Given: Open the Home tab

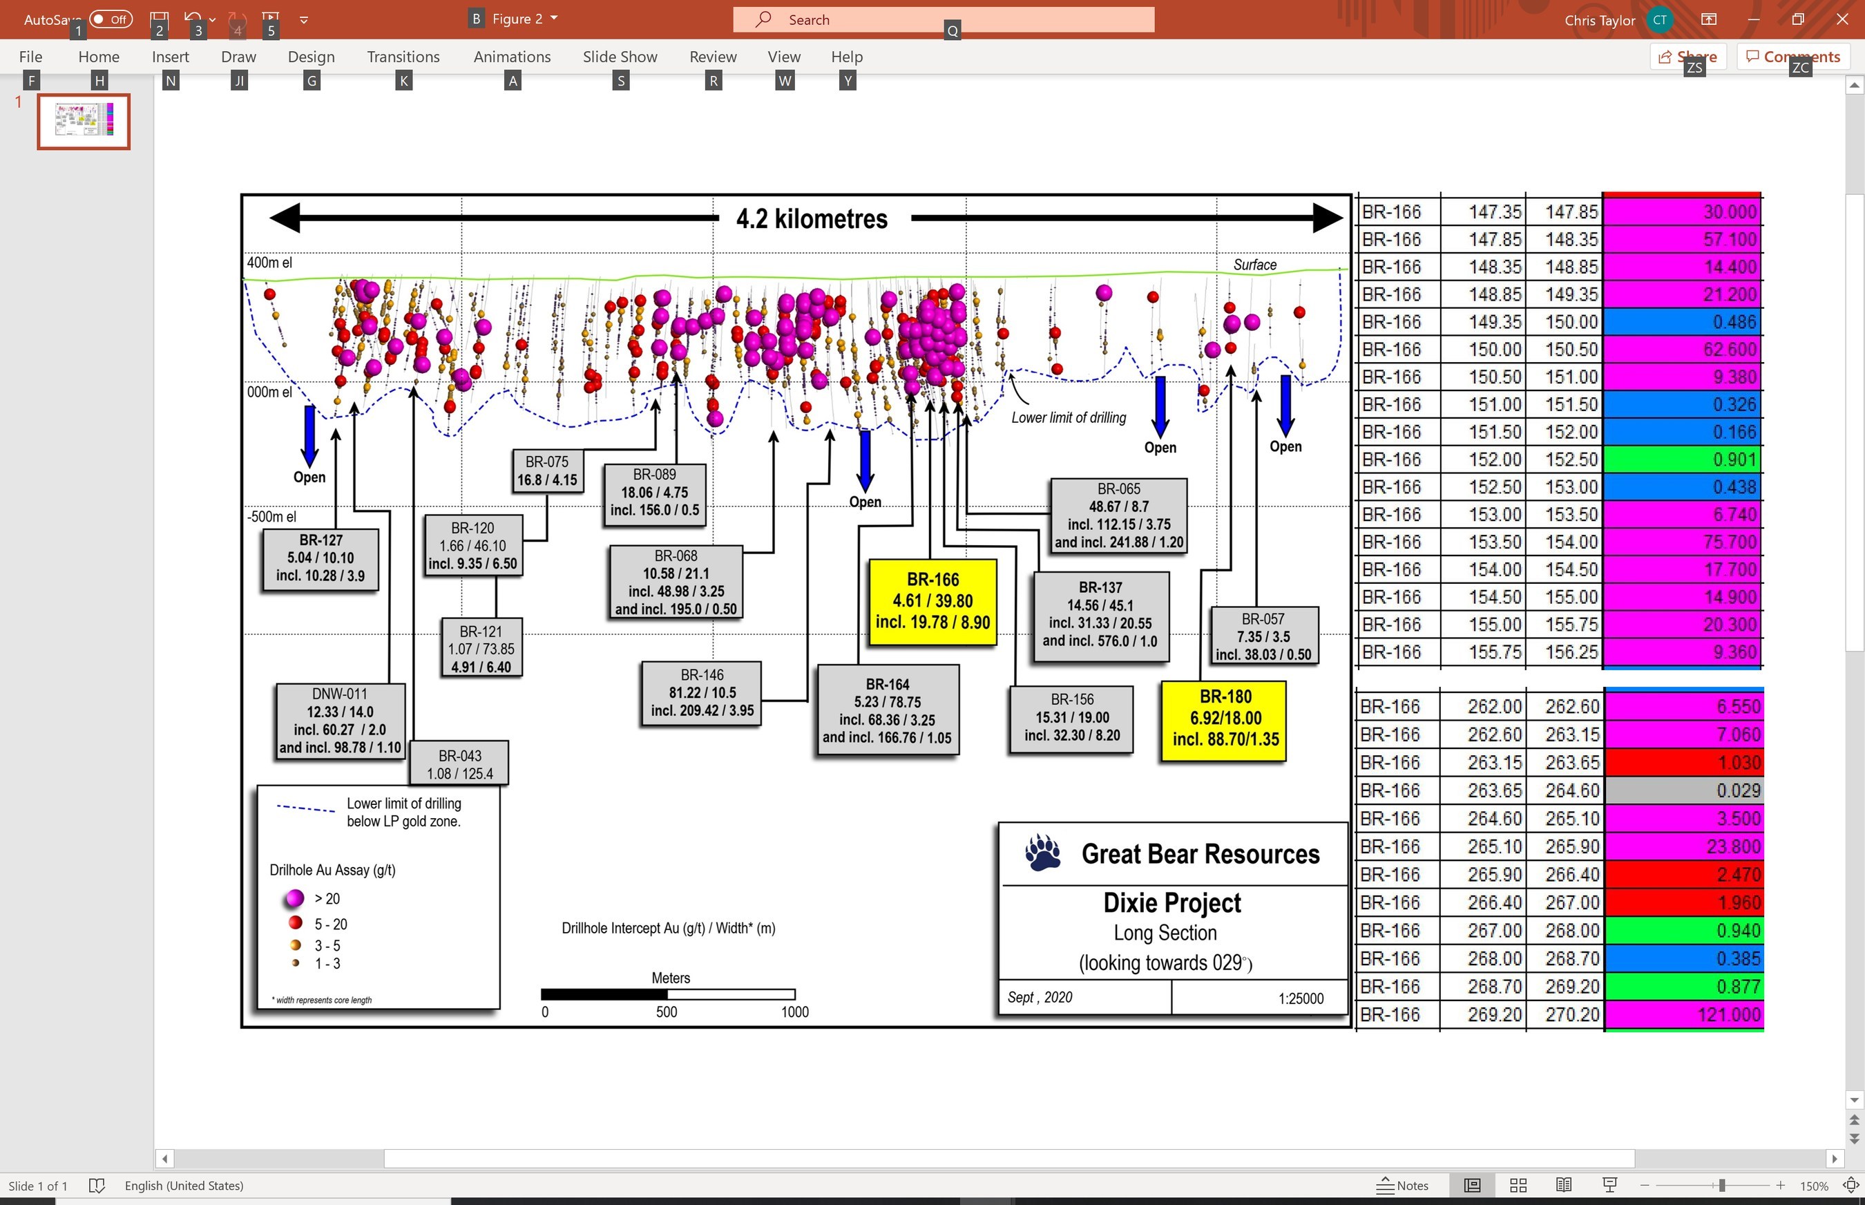Looking at the screenshot, I should tap(99, 57).
